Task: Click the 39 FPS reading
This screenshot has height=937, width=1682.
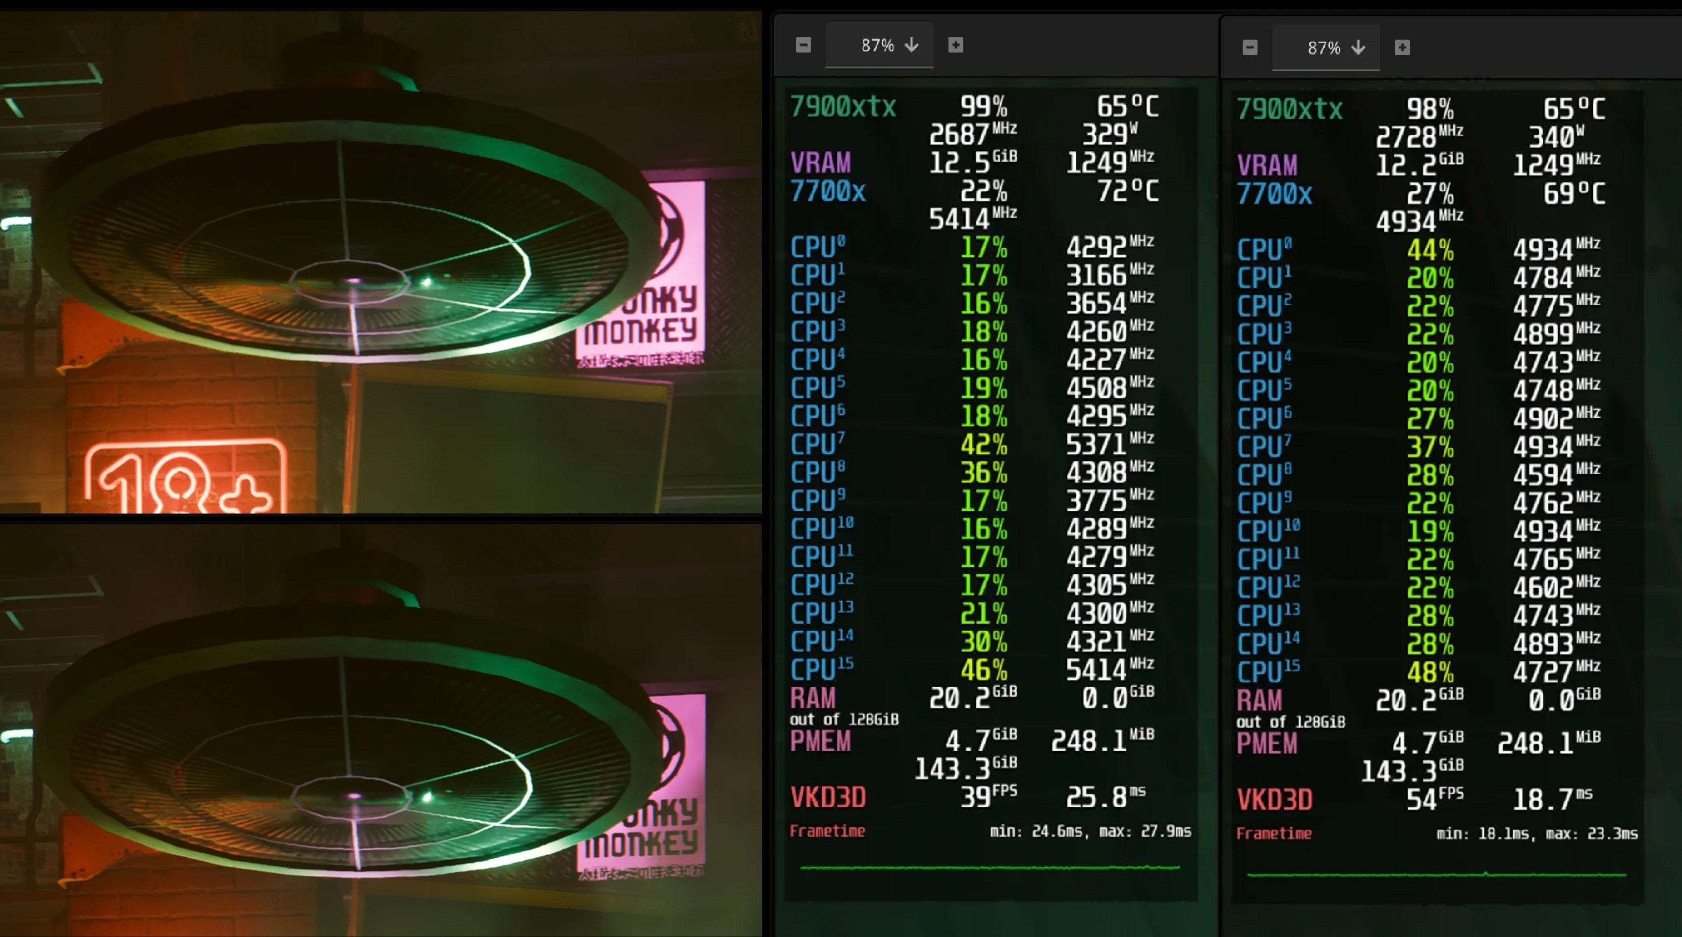Action: (989, 796)
